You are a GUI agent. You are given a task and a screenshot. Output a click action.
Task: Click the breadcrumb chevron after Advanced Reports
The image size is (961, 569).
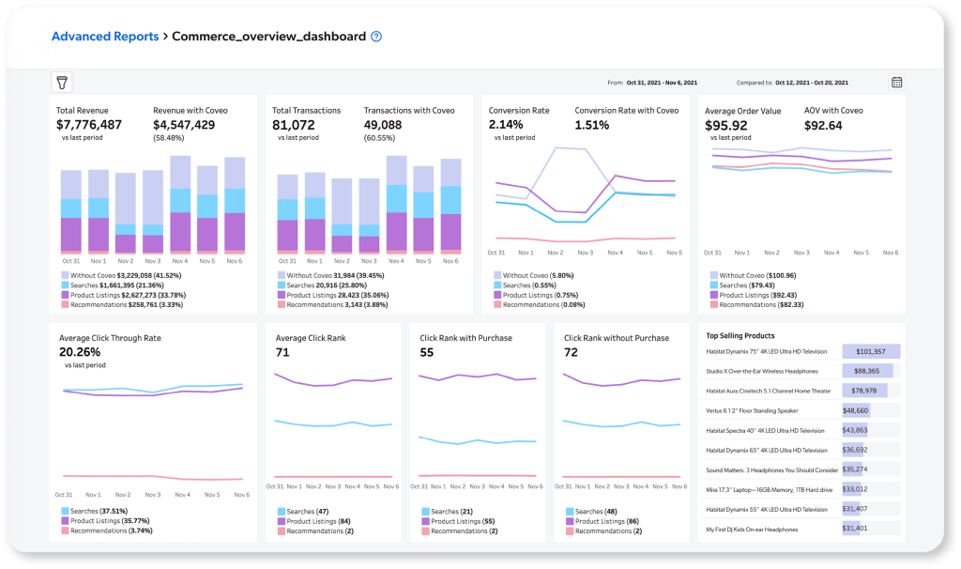(168, 36)
